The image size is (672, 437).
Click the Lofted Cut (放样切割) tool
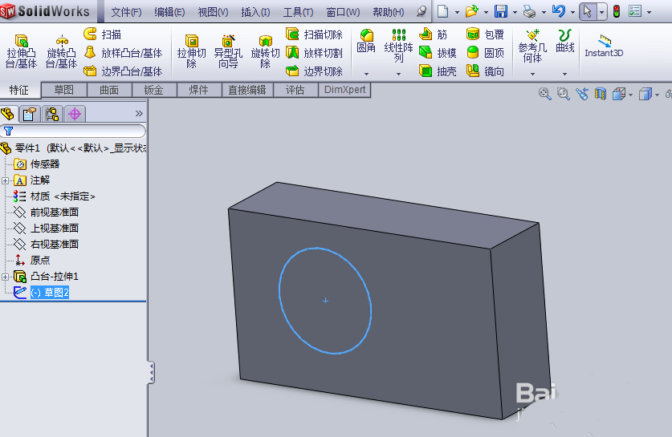coord(315,53)
